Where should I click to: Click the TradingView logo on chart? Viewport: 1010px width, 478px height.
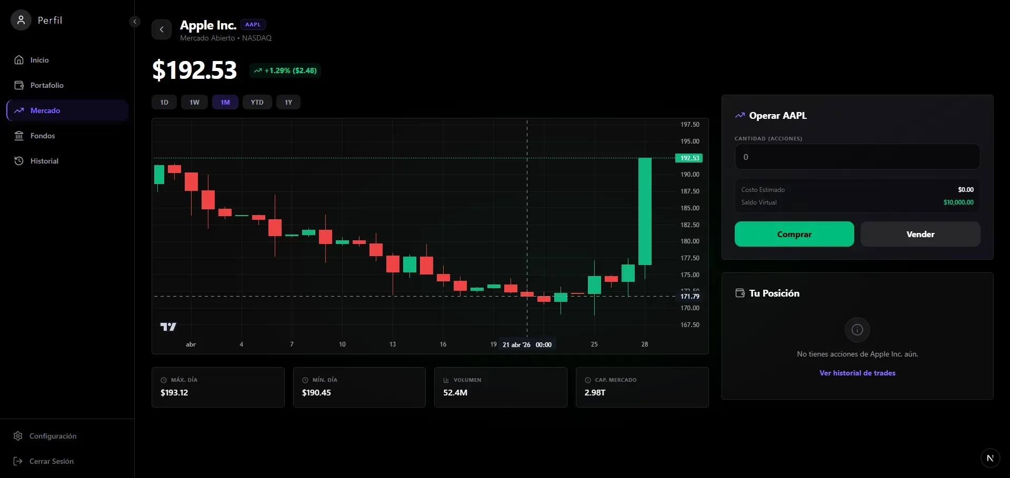[168, 327]
